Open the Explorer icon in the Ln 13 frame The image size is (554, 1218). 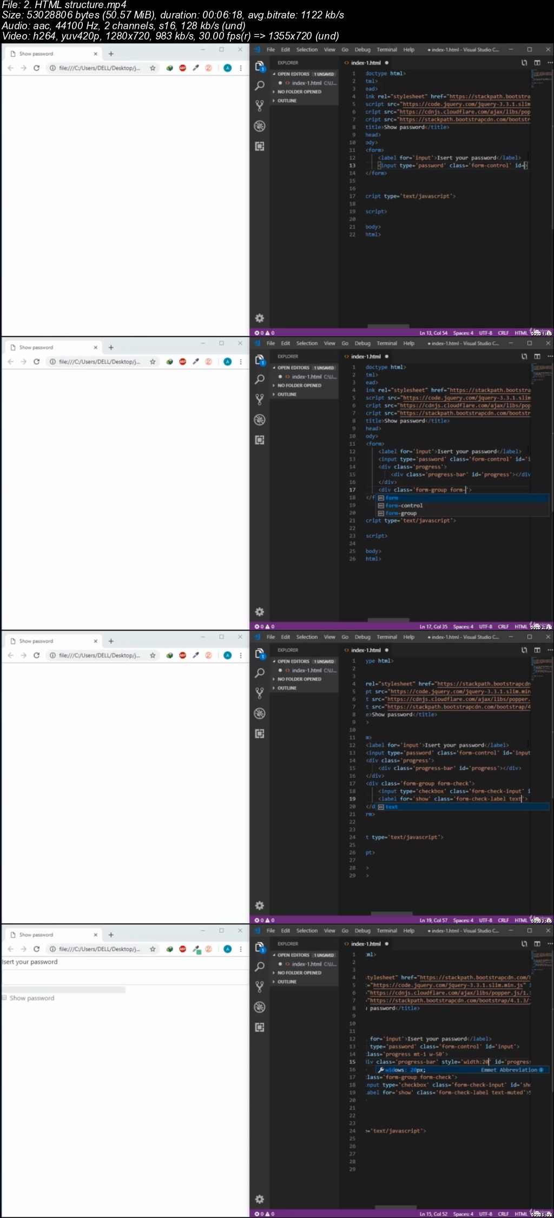point(260,66)
